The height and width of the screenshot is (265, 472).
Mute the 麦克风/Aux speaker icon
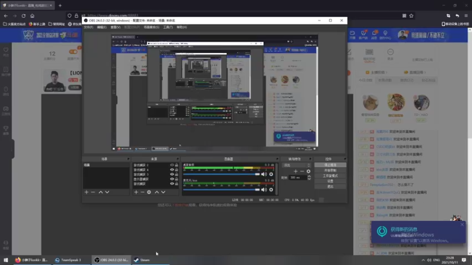click(264, 190)
